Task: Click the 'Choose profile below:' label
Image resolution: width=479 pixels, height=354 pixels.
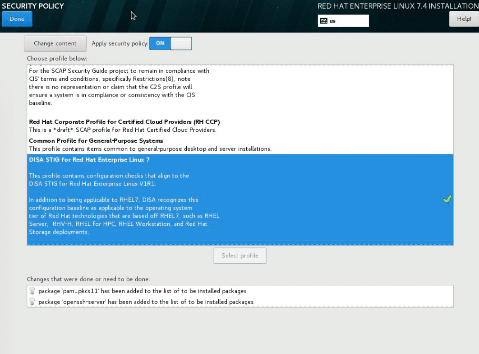Action: pos(57,58)
